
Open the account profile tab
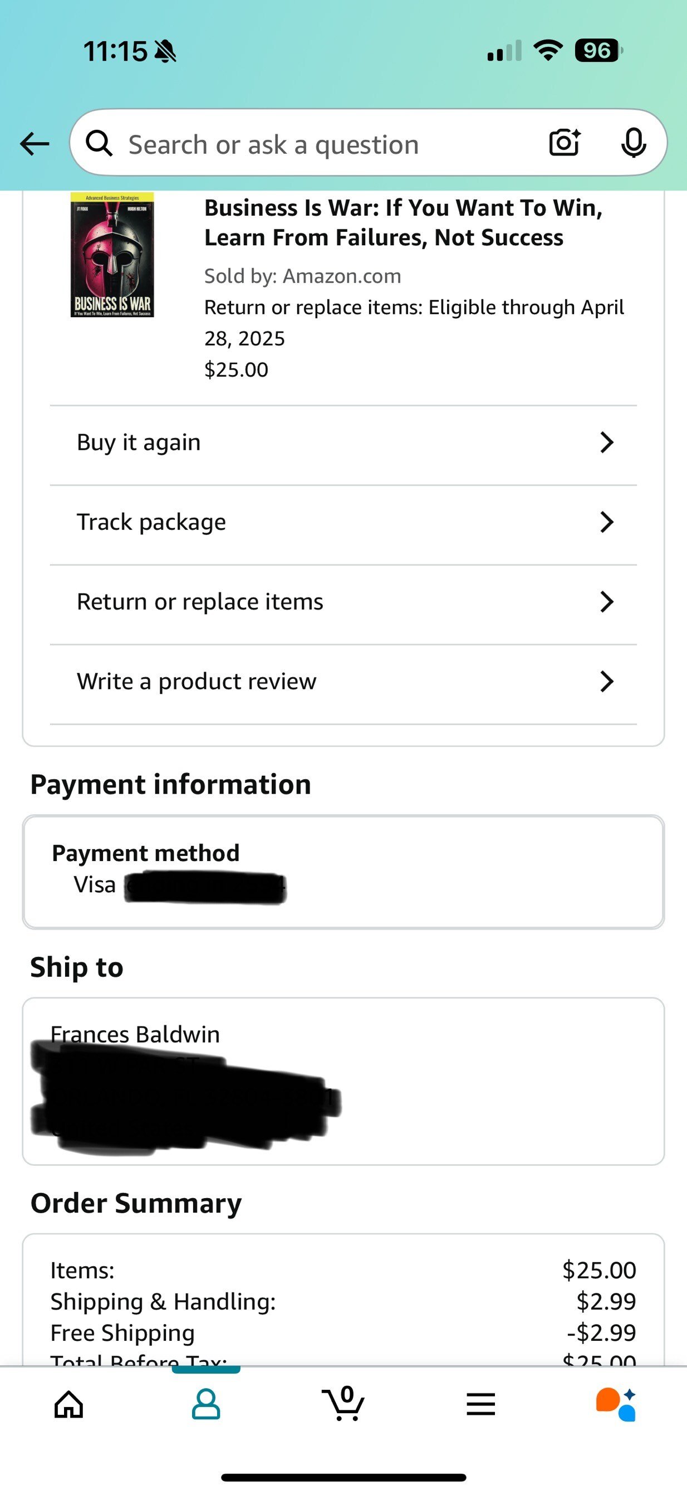(x=205, y=1405)
